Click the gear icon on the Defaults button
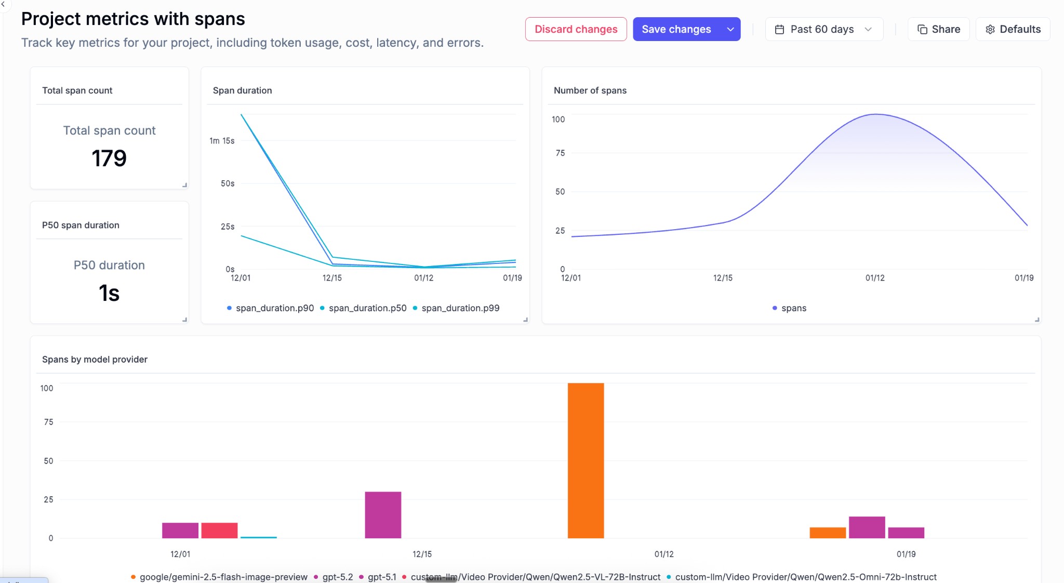Image resolution: width=1064 pixels, height=583 pixels. pyautogui.click(x=990, y=29)
